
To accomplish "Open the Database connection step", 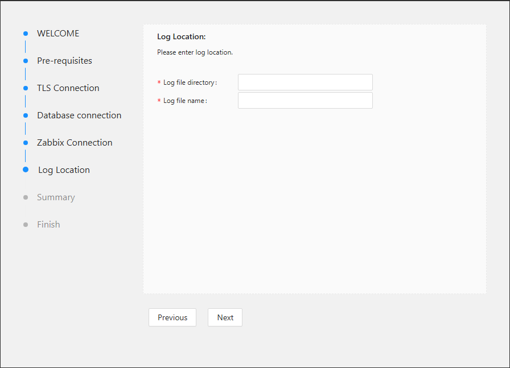I will click(x=79, y=115).
